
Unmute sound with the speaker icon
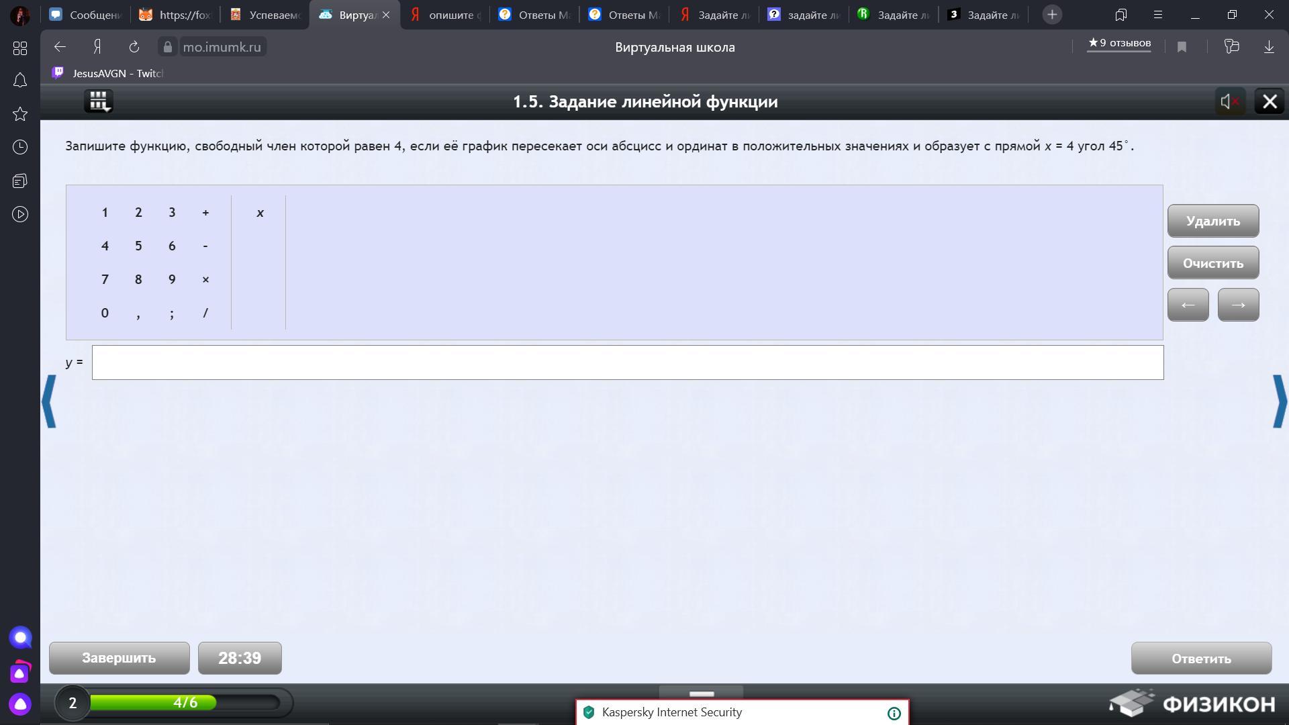(1230, 101)
